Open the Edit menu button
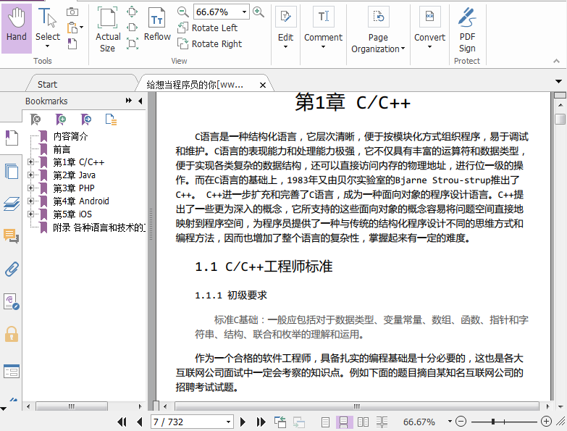Viewport: 567px width, 431px height. click(x=285, y=28)
